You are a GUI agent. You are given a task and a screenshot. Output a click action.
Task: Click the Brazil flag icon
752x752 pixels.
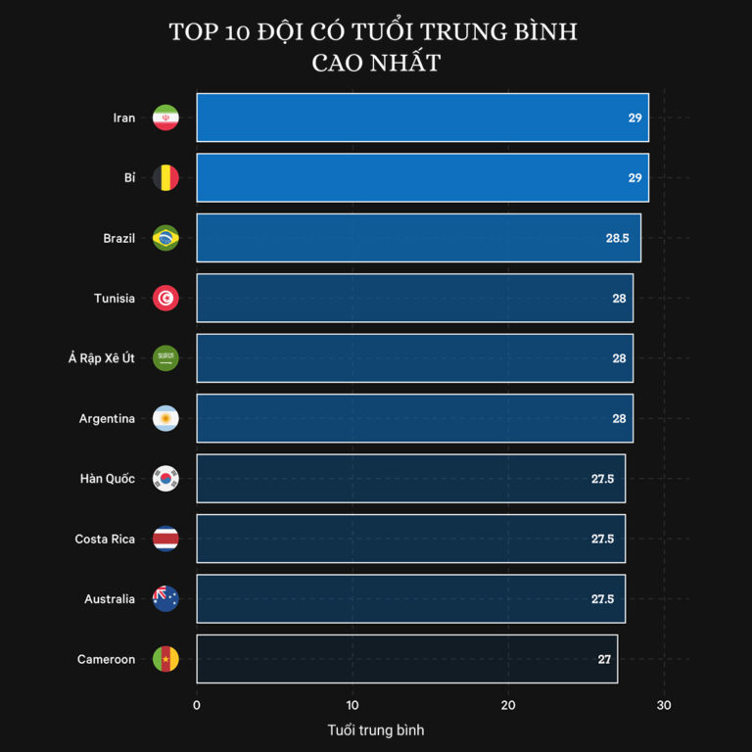(165, 238)
